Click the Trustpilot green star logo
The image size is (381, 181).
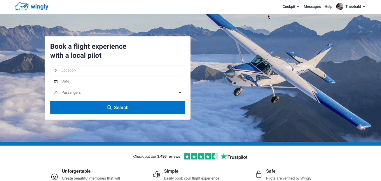point(224,157)
